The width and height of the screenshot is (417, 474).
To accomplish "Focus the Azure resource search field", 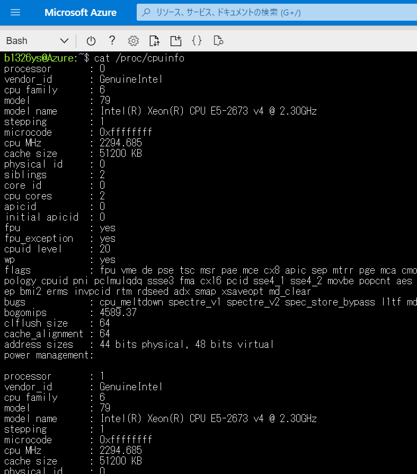I will [x=276, y=12].
